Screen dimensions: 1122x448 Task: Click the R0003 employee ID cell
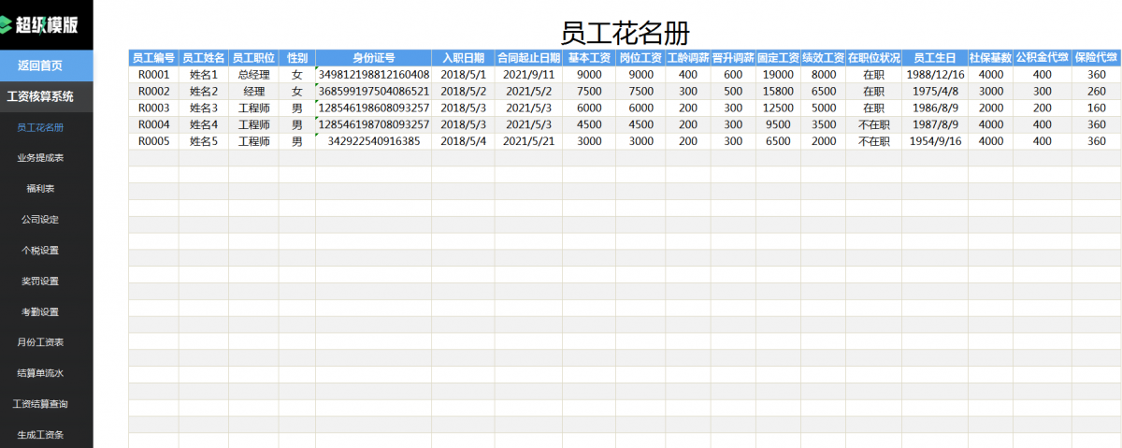pos(153,108)
